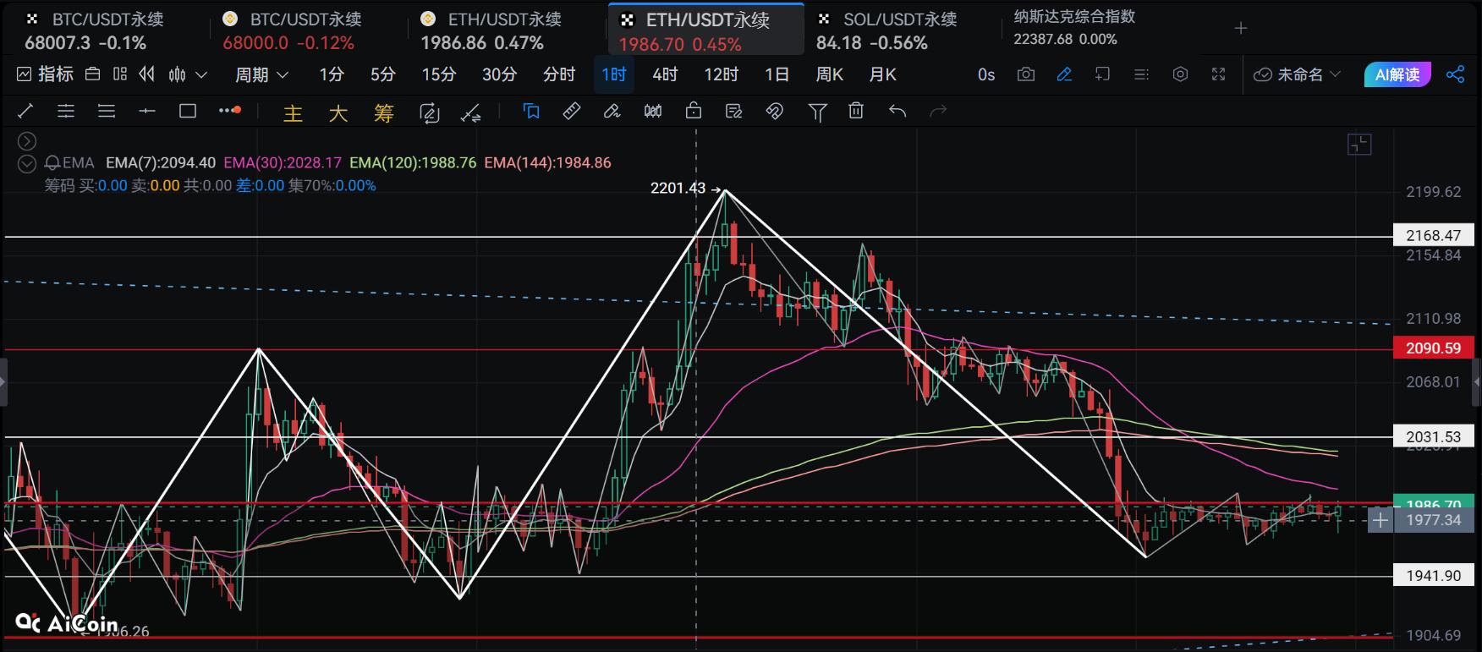This screenshot has width=1482, height=652.
Task: Select the ruler measurement tool
Action: (572, 111)
